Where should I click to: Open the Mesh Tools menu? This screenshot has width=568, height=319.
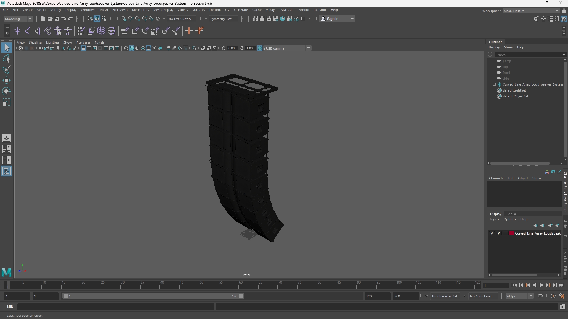tap(140, 10)
